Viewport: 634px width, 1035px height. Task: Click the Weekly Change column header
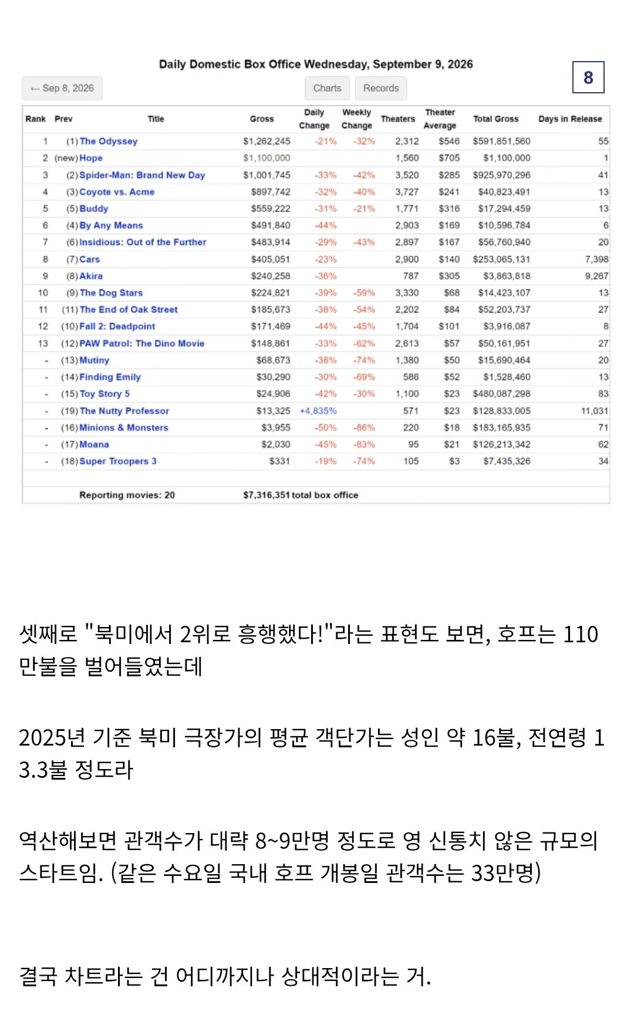pos(356,119)
